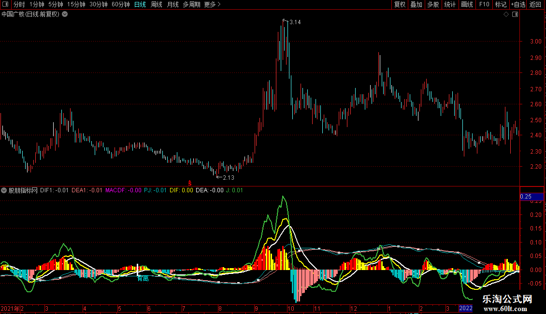The height and width of the screenshot is (314, 546).
Task: Open the 多股 multi-stock view
Action: point(433,4)
